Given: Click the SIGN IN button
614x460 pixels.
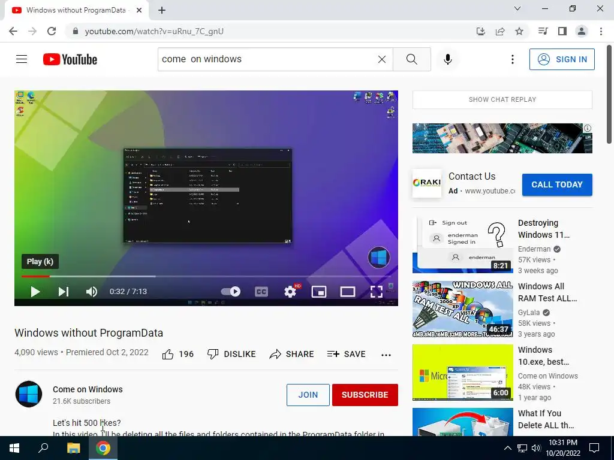Looking at the screenshot, I should [561, 59].
